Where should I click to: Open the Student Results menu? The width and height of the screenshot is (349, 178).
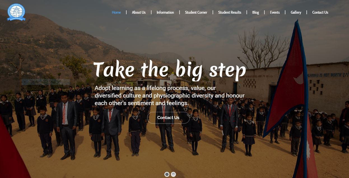point(230,12)
